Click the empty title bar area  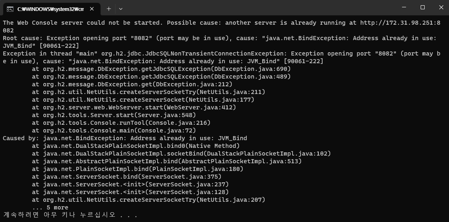[x=258, y=8]
